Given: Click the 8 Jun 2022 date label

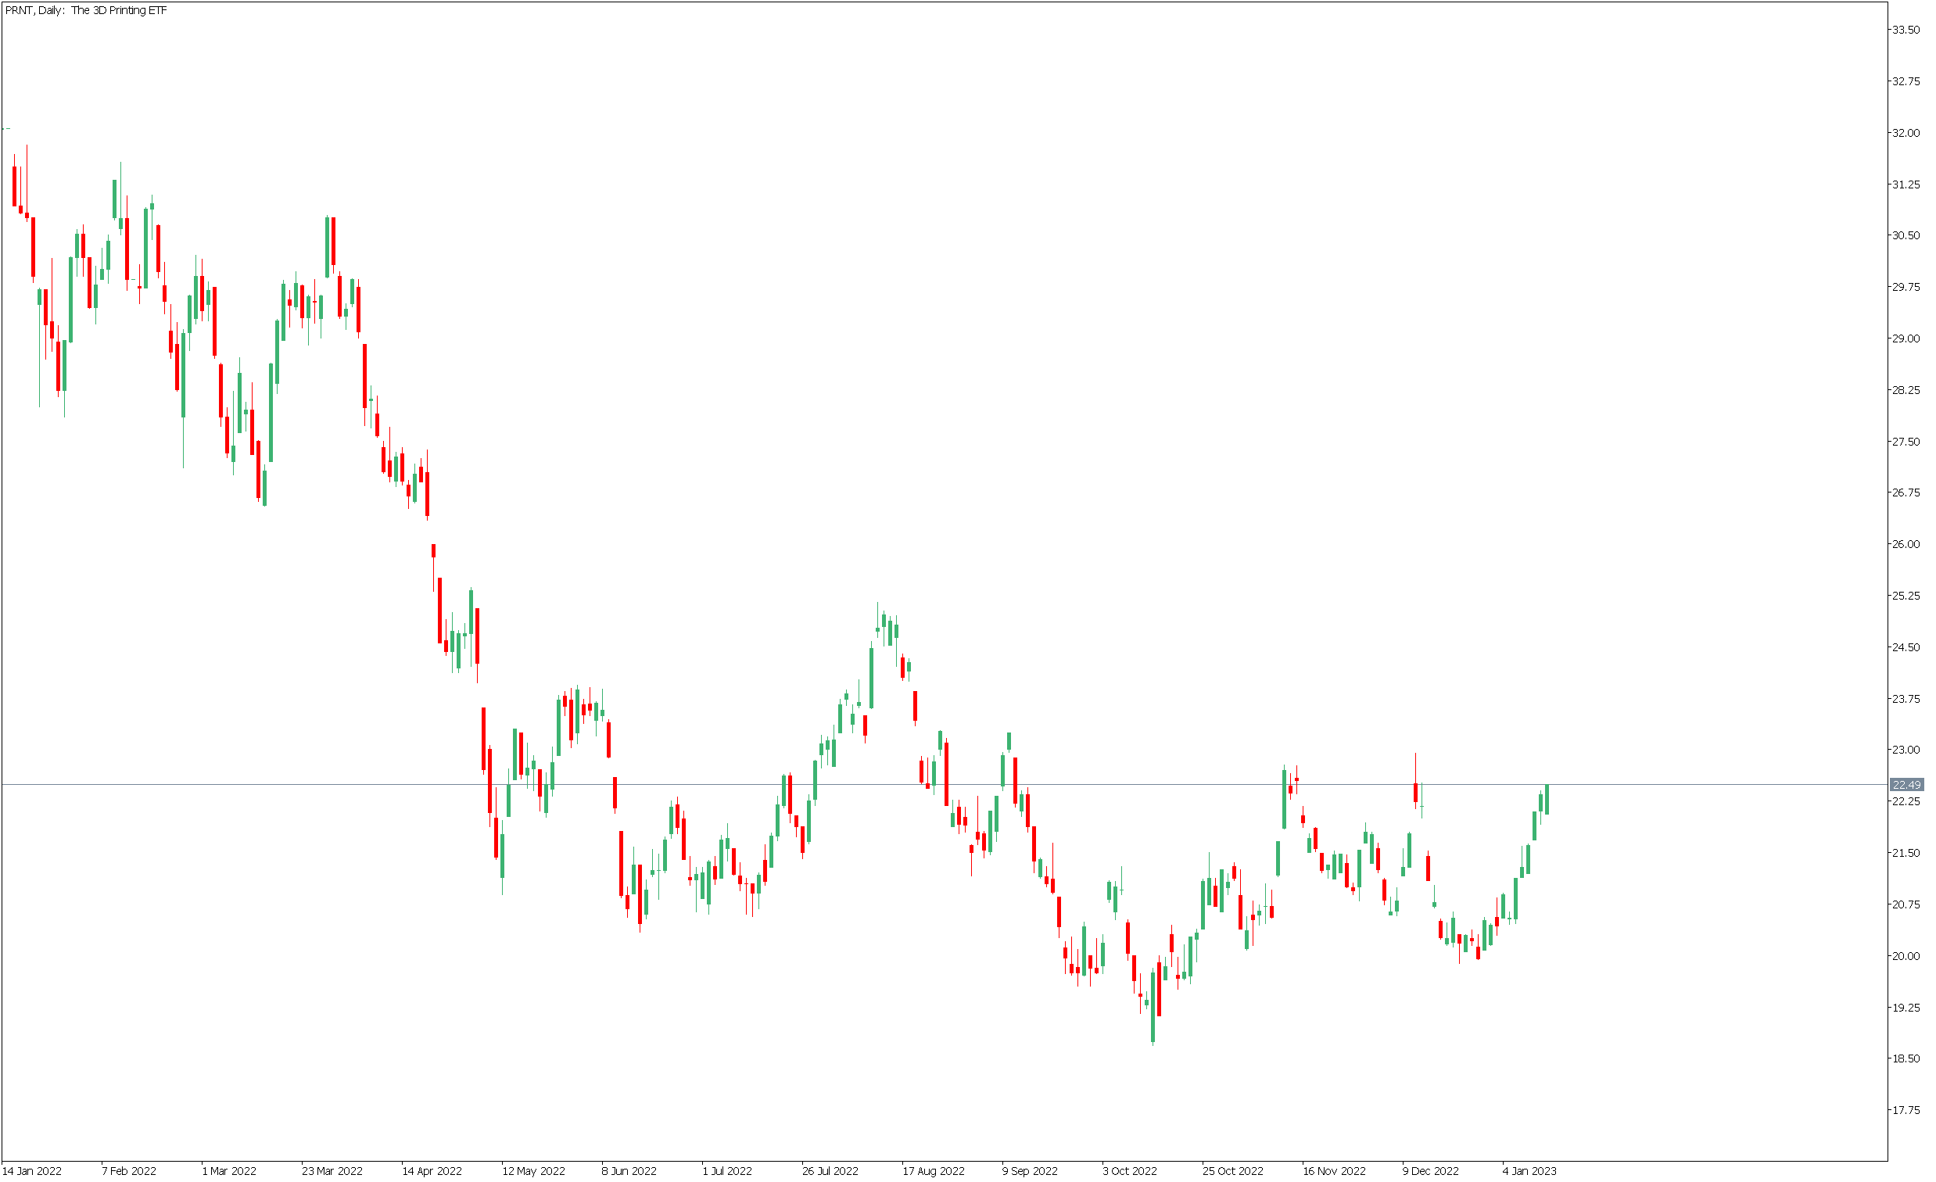Looking at the screenshot, I should (629, 1171).
